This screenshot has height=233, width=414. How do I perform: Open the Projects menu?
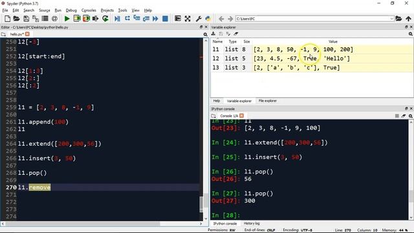[107, 10]
